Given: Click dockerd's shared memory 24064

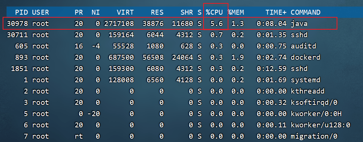Looking at the screenshot, I should pyautogui.click(x=182, y=57).
